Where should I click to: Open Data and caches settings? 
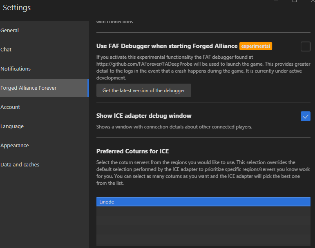click(x=45, y=165)
